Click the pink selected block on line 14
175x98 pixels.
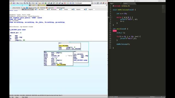115,31
